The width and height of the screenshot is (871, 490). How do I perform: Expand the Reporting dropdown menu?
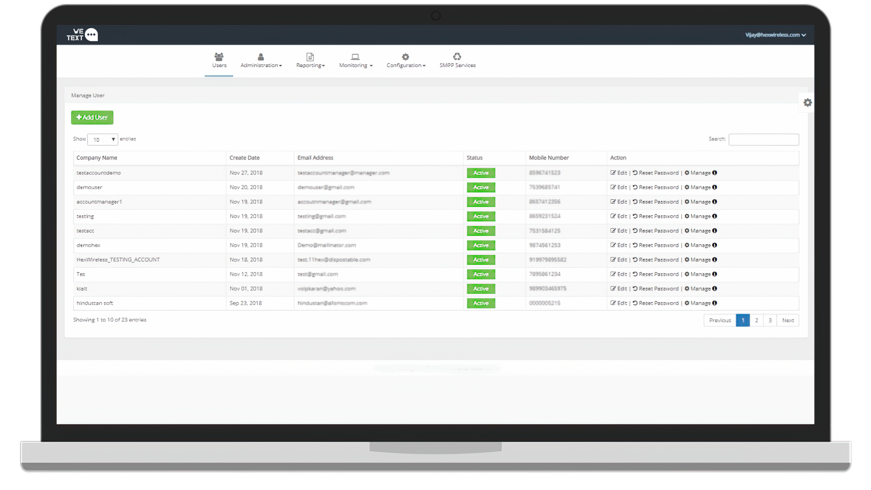[x=310, y=65]
